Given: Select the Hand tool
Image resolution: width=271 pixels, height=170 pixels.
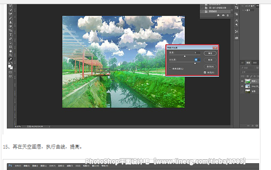Looking at the screenshot, I should click(10, 51).
